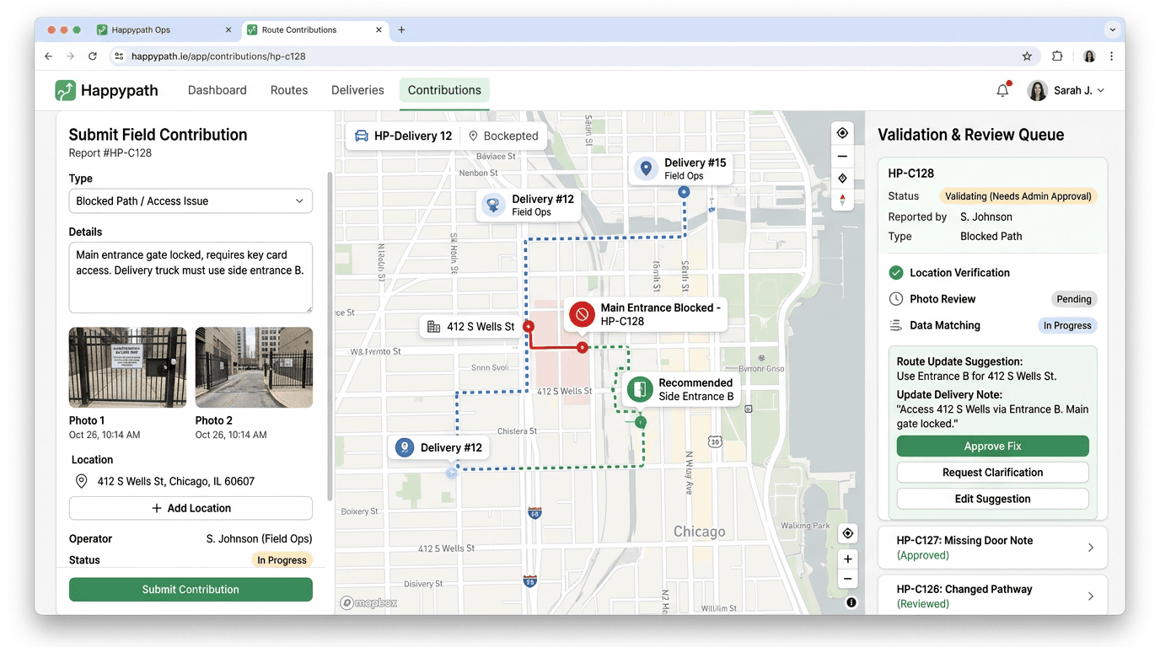Image resolution: width=1160 pixels, height=647 pixels.
Task: Switch to the Deliveries tab
Action: pos(357,90)
